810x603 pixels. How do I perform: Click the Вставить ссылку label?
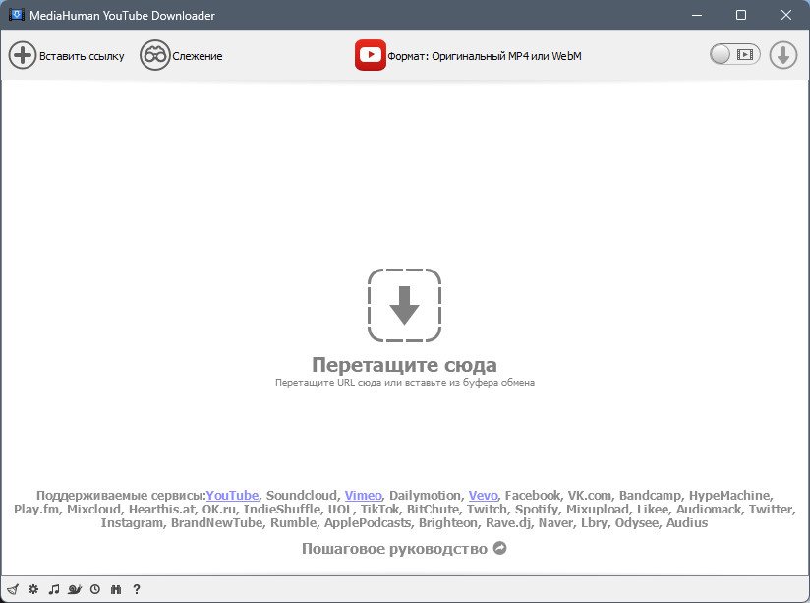coord(82,56)
